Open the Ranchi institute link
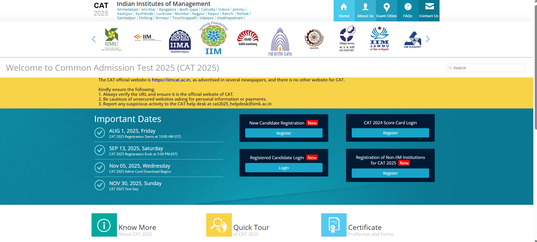The width and height of the screenshot is (537, 242). click(x=228, y=14)
